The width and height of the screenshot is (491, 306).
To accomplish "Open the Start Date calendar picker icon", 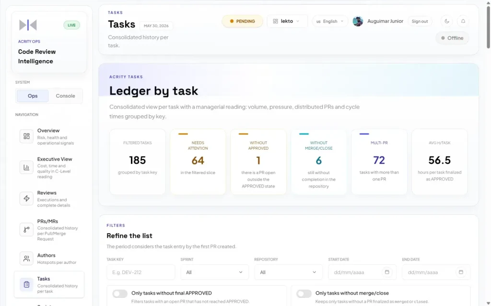I will click(x=387, y=272).
